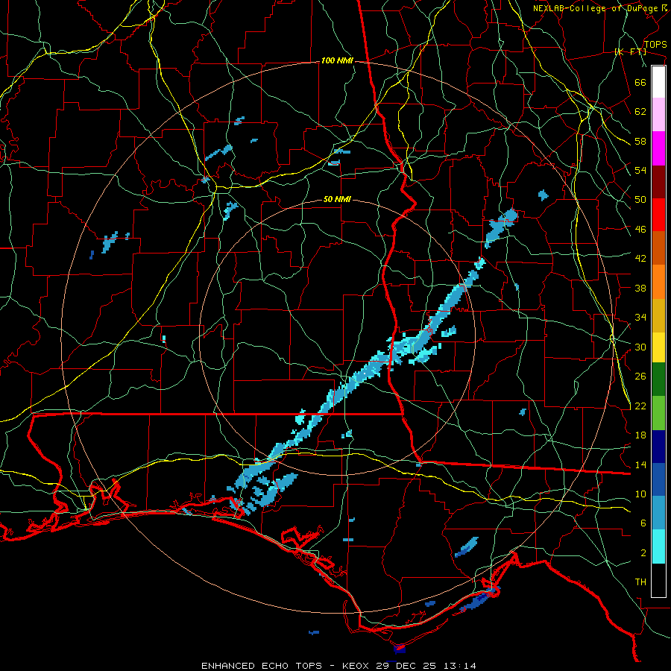
Task: Choose the yellow legend color block
Action: (x=658, y=347)
